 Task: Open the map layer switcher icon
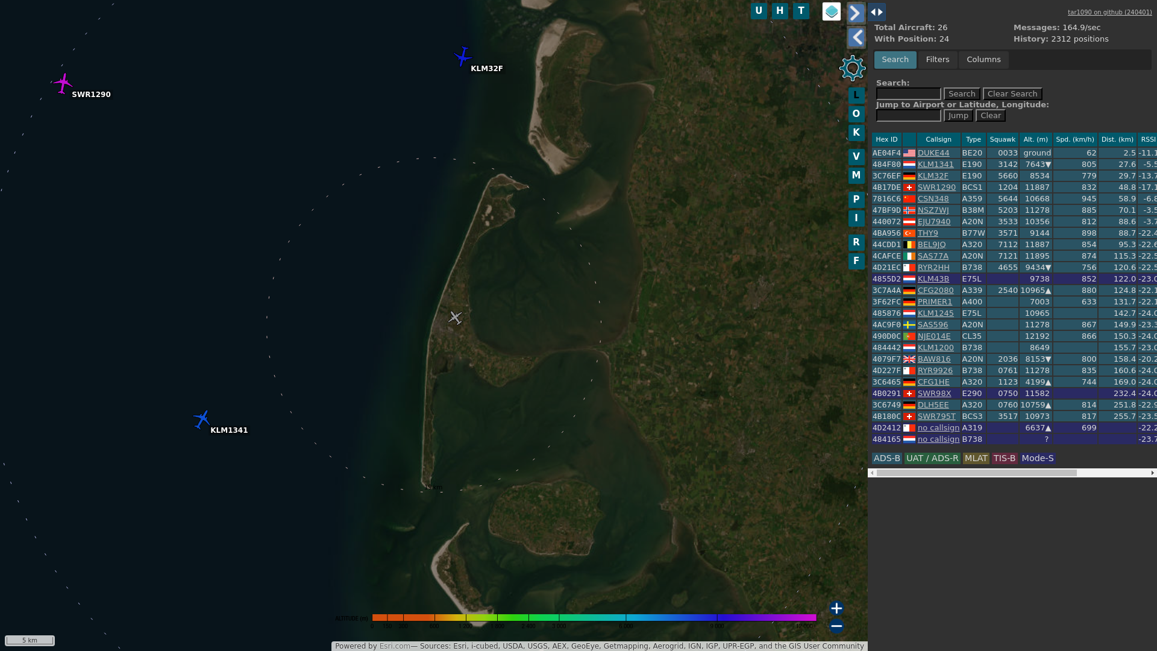832,11
